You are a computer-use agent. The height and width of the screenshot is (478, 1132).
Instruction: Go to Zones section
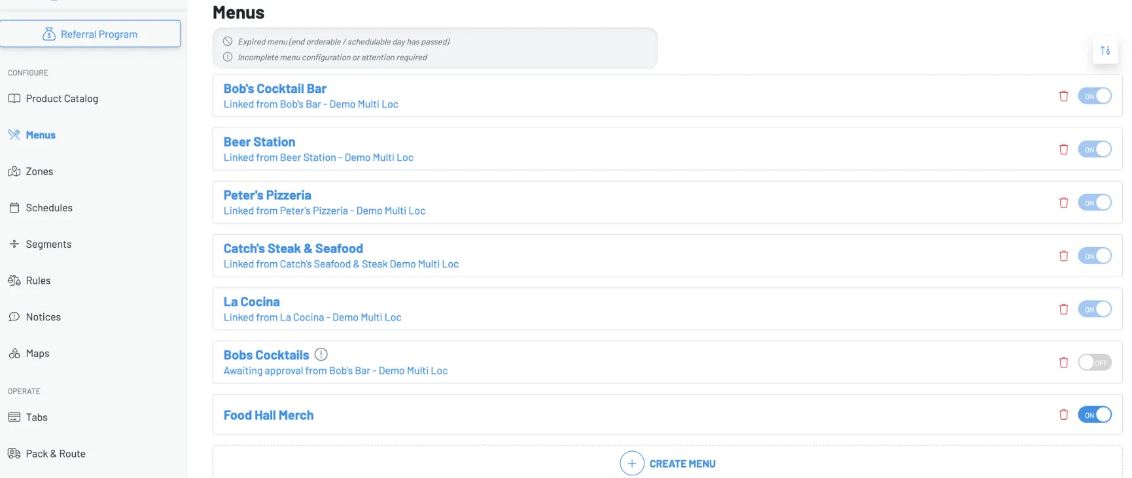[x=39, y=171]
